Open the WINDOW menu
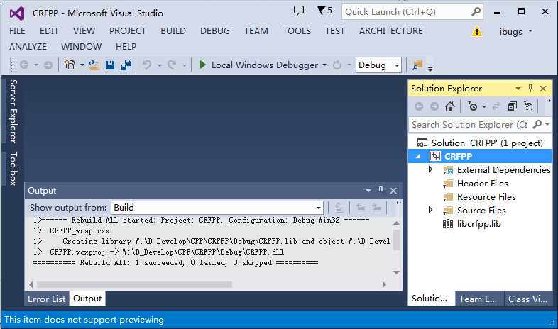 coord(81,47)
